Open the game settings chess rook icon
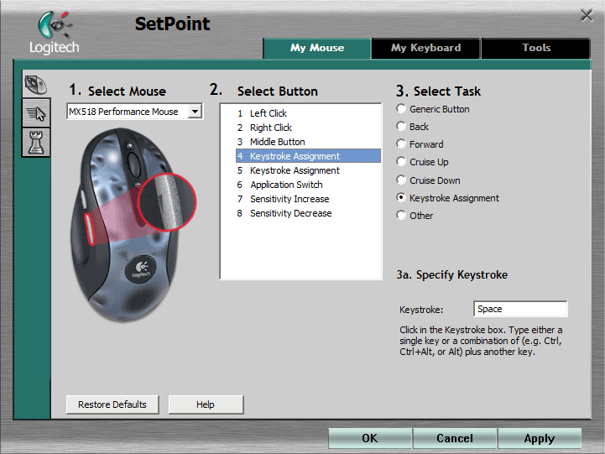Image resolution: width=605 pixels, height=454 pixels. point(35,142)
